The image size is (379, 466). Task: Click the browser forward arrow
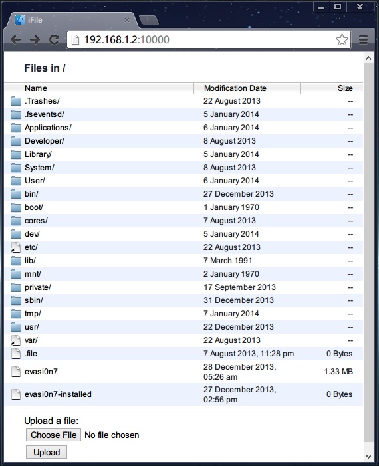click(35, 39)
